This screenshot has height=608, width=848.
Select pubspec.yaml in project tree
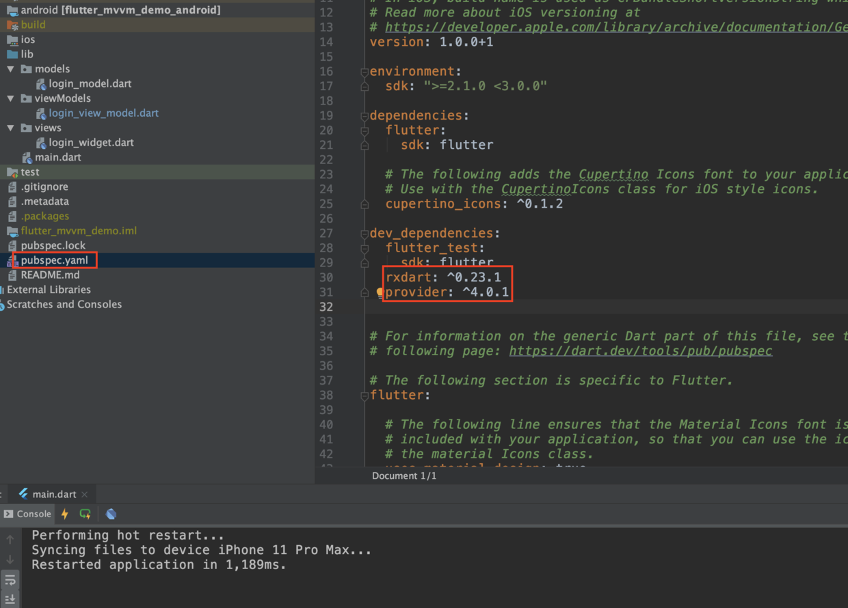(x=55, y=260)
